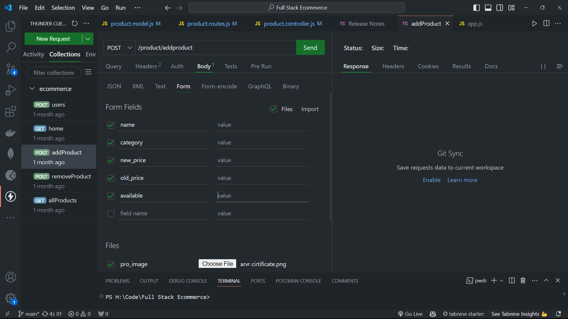Click the New Request button
568x319 pixels.
click(53, 39)
